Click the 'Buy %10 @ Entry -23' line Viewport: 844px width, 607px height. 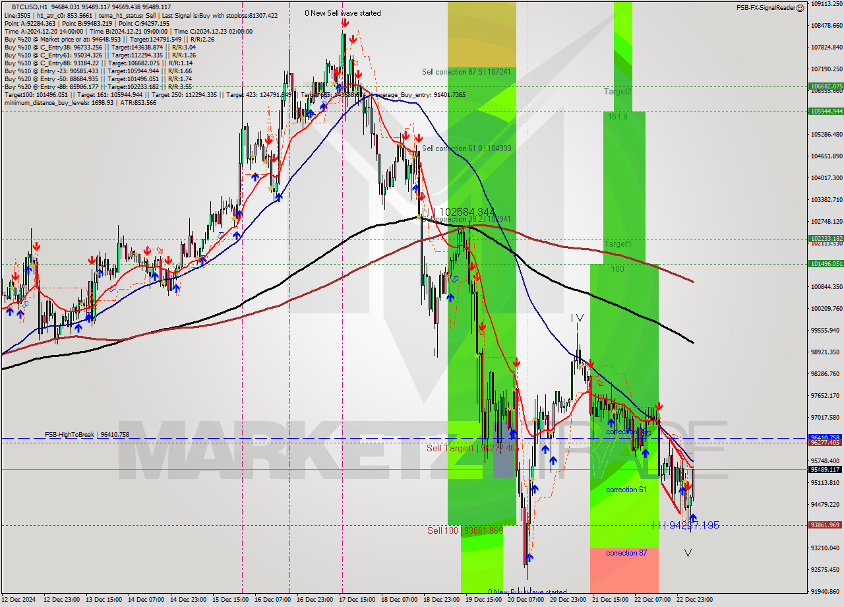(98, 71)
